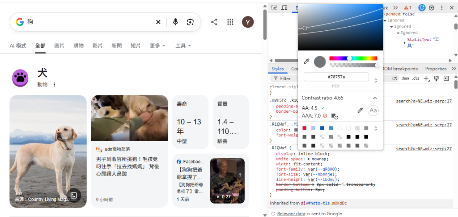The image size is (458, 217).
Task: Switch to the 圖片 tab
Action: point(59,45)
